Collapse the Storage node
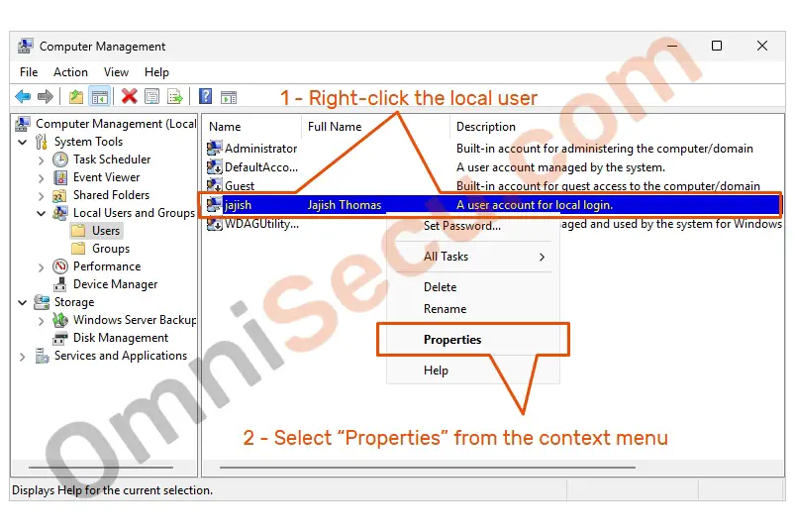This screenshot has height=530, width=795. (23, 303)
